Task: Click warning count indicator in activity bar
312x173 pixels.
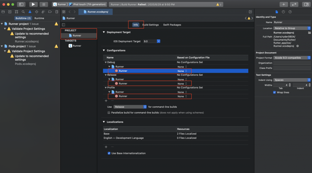Action: tap(219, 4)
